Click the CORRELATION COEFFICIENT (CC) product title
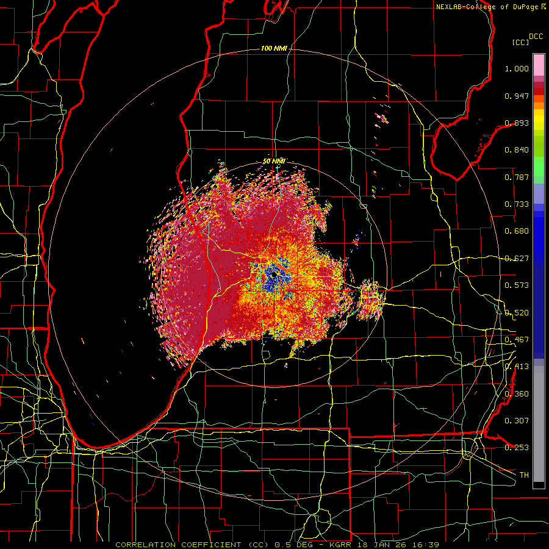This screenshot has height=549, width=549. pos(192,545)
